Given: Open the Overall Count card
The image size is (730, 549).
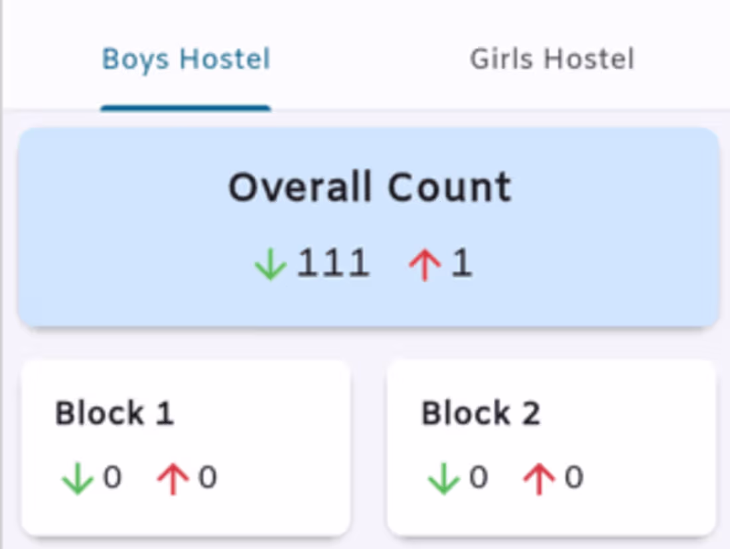Looking at the screenshot, I should click(x=369, y=226).
